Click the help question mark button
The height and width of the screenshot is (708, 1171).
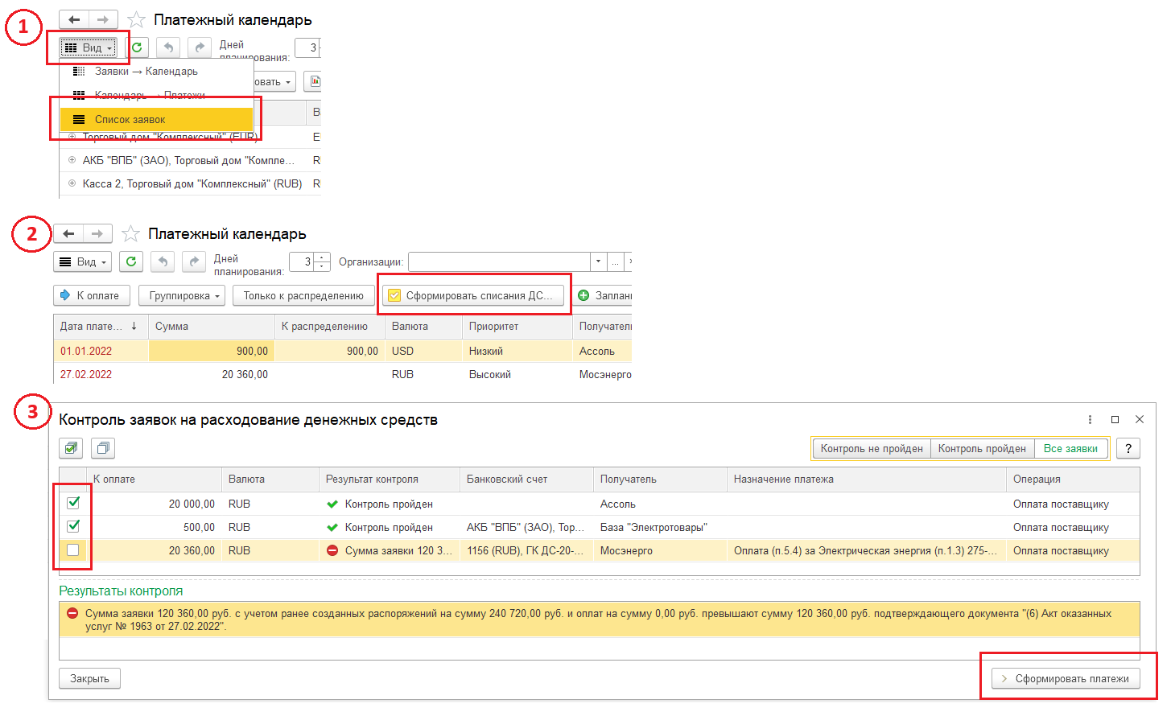point(1128,449)
